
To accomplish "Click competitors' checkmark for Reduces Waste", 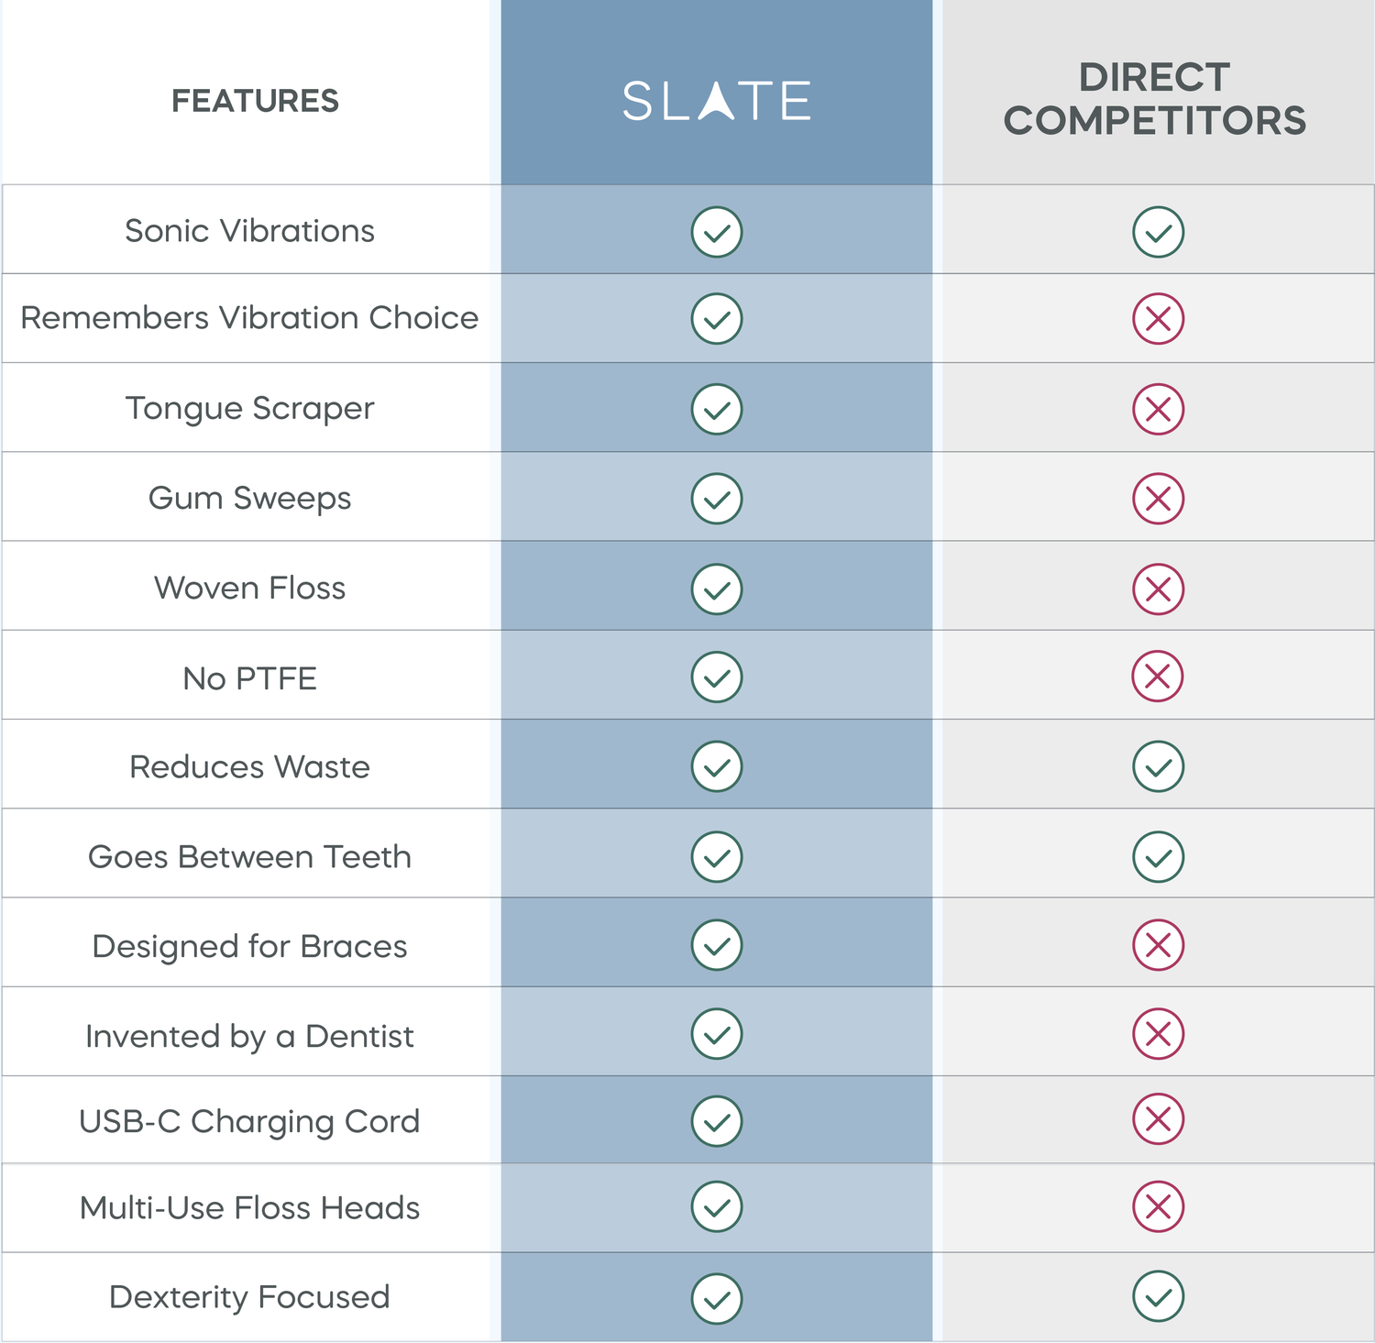I will click(1158, 766).
